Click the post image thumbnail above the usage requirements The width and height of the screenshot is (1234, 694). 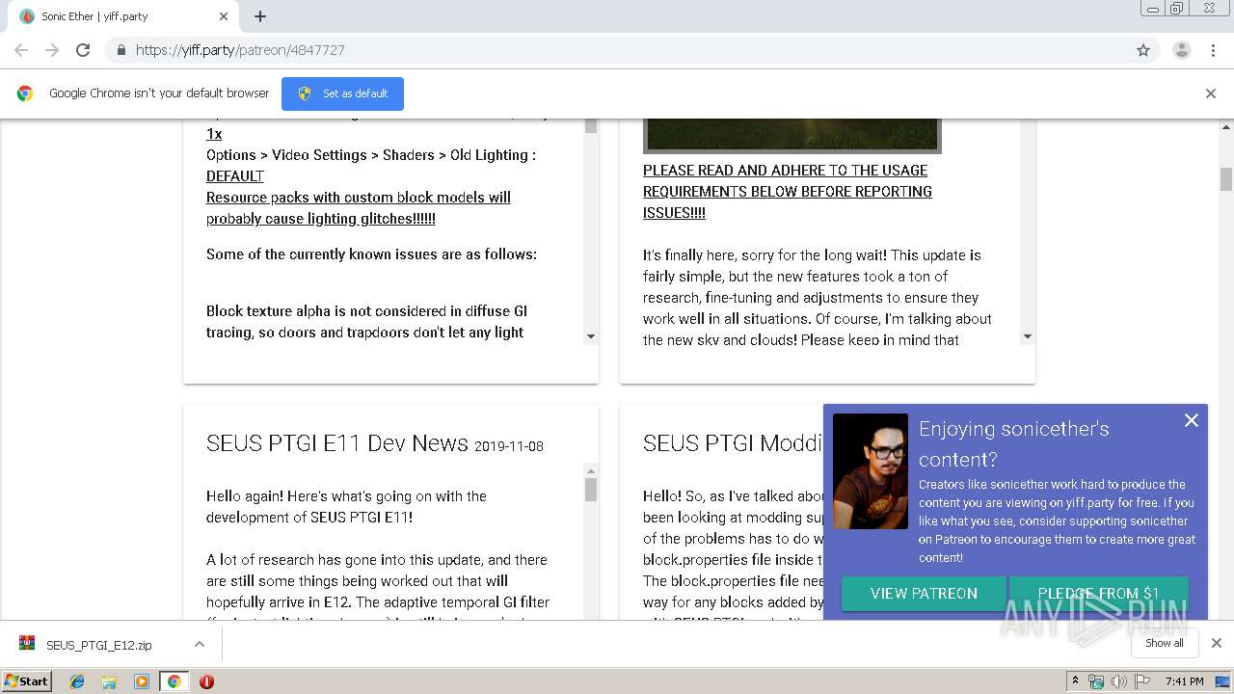(x=792, y=136)
